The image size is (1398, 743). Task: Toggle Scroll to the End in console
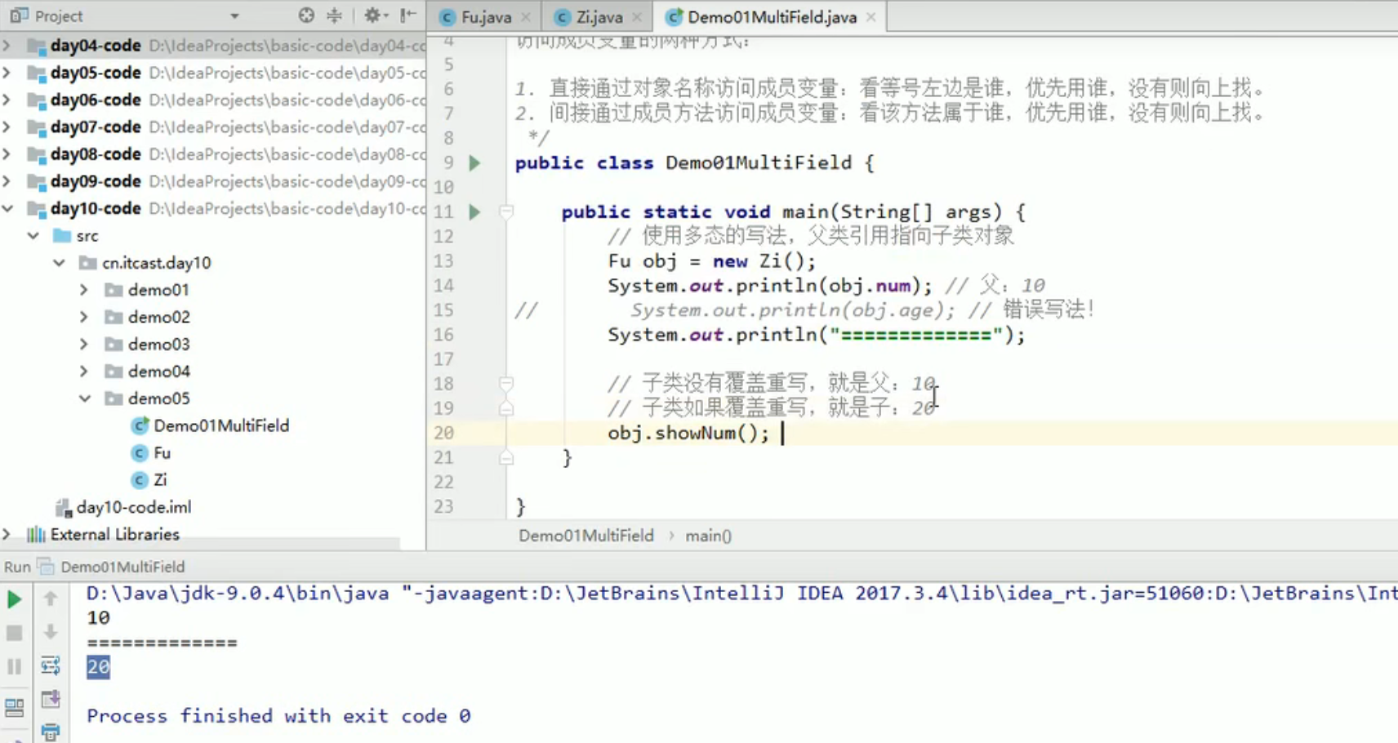pyautogui.click(x=51, y=700)
